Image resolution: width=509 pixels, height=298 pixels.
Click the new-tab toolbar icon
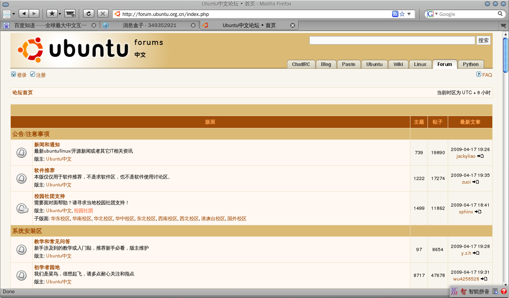pos(70,14)
